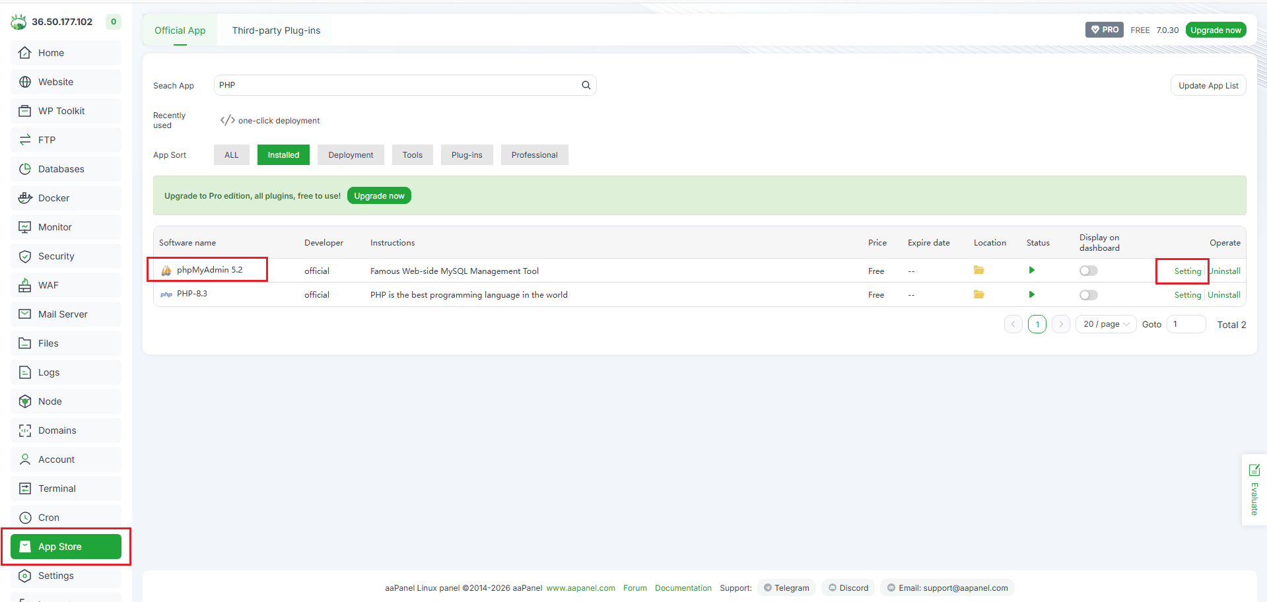Open the Node hexagon icon
The image size is (1267, 602).
pos(25,401)
